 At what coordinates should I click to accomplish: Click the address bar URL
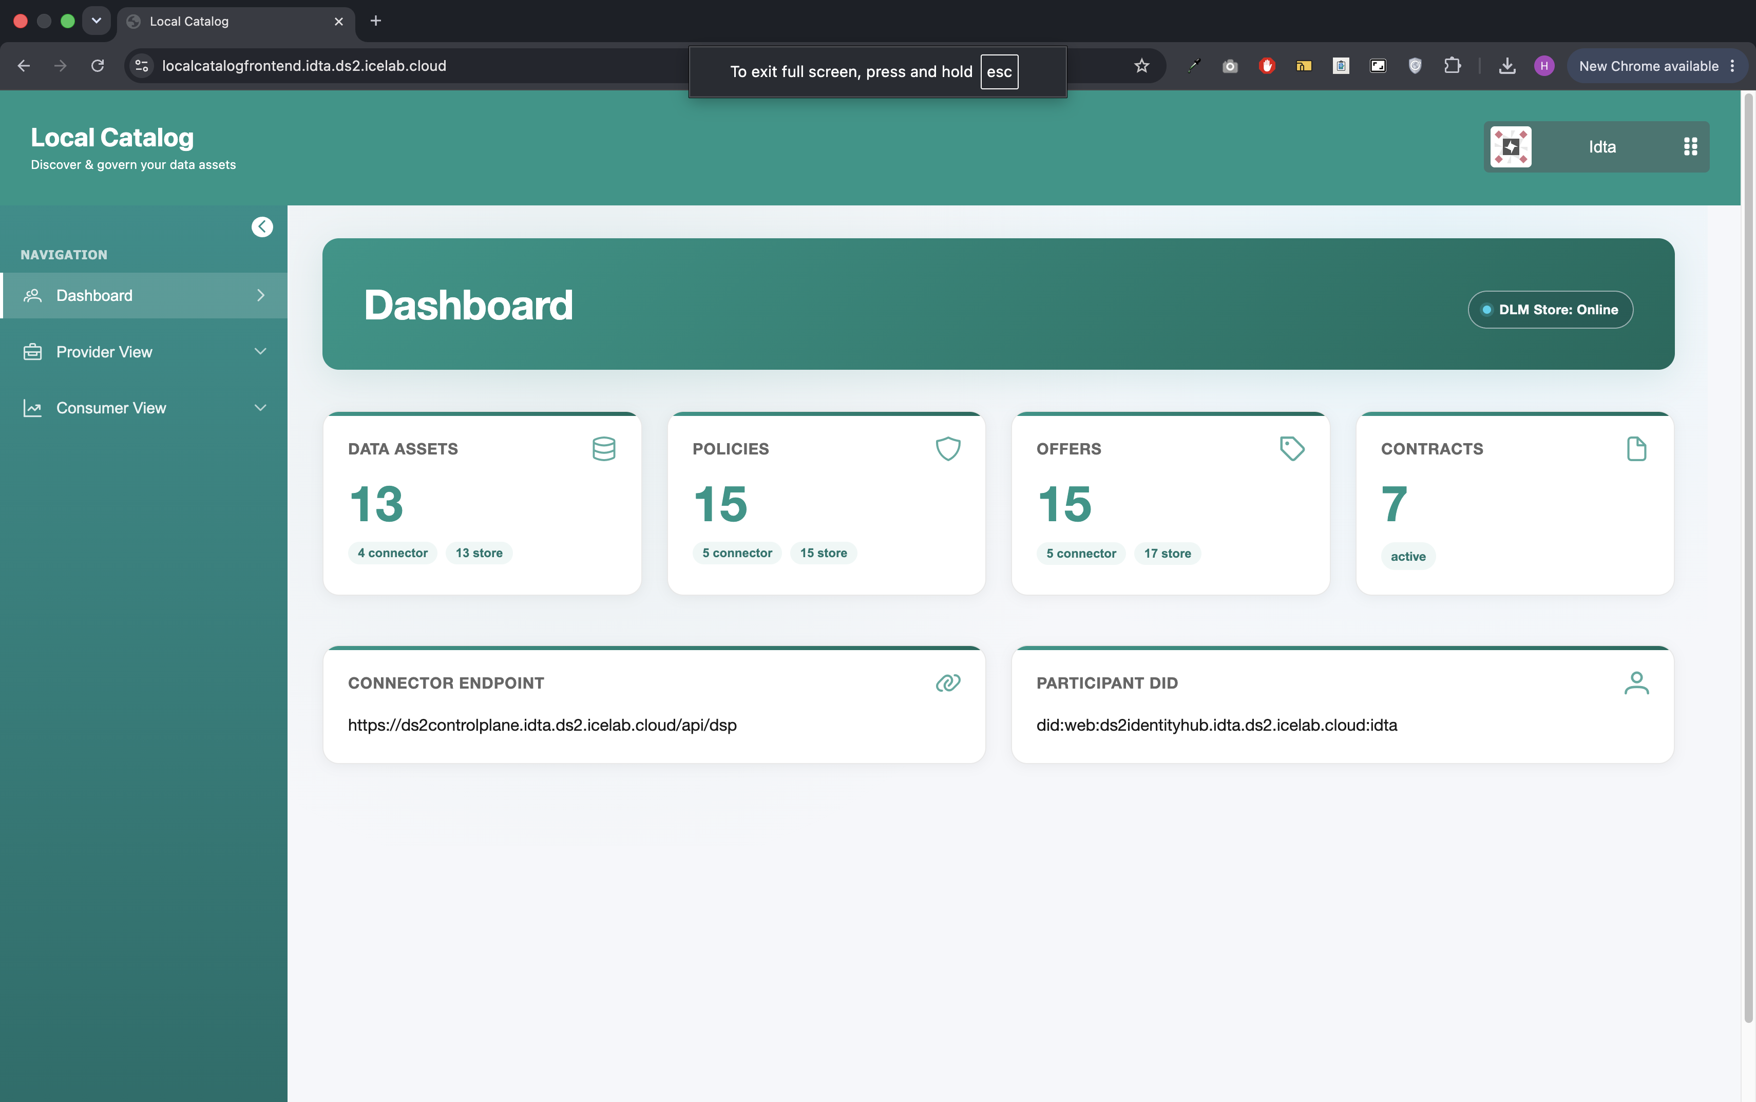pos(304,66)
